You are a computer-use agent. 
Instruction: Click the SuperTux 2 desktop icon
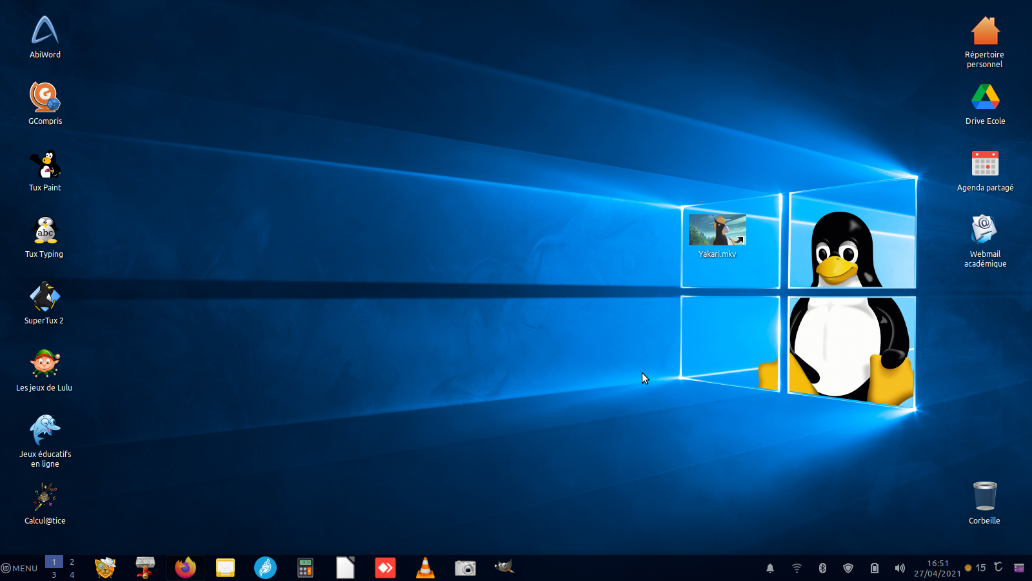click(45, 303)
